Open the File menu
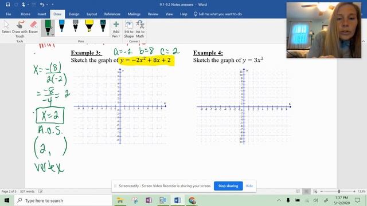The width and height of the screenshot is (367, 206). pyautogui.click(x=9, y=14)
